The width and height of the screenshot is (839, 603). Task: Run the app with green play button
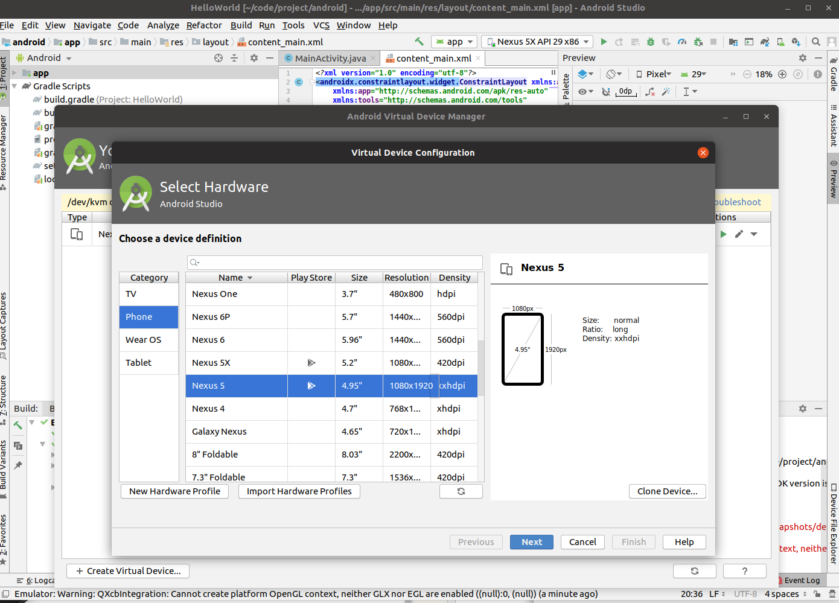point(604,42)
